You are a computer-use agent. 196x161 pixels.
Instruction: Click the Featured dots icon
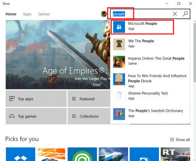74,99
